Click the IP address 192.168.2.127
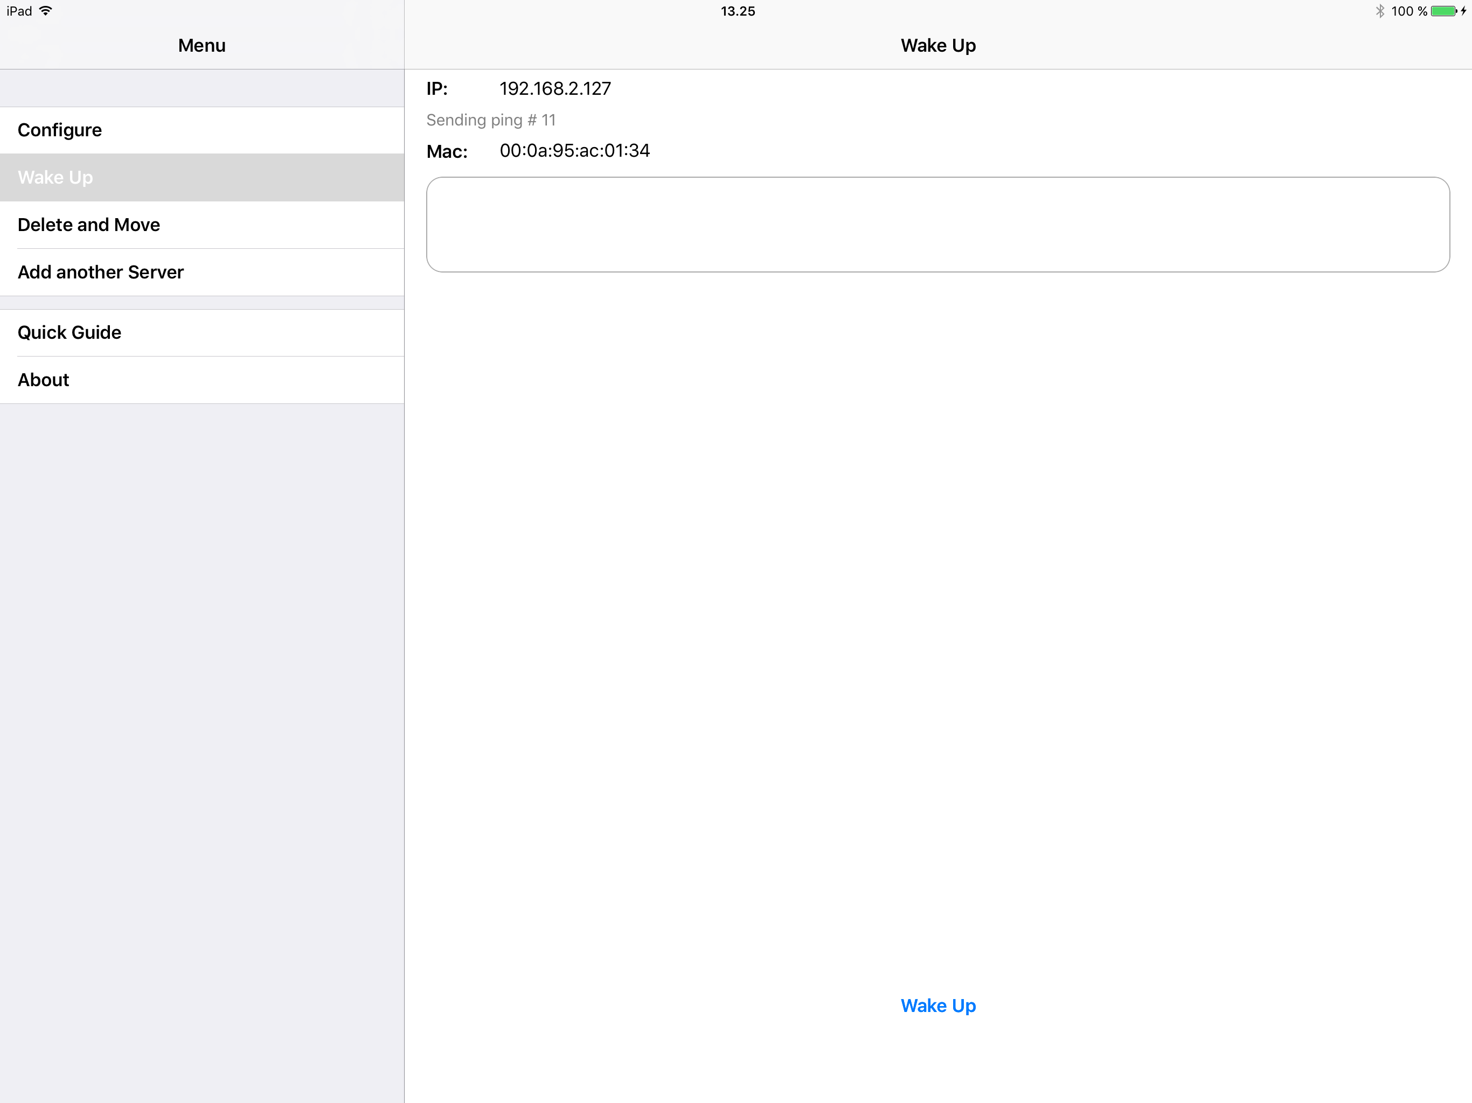The height and width of the screenshot is (1103, 1472). (555, 88)
